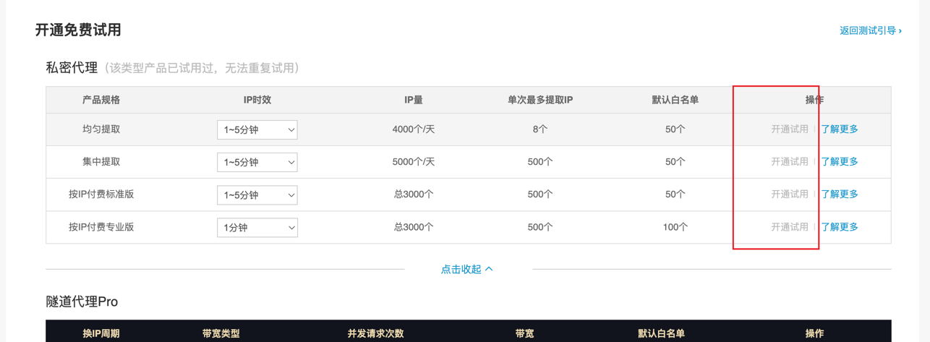
Task: Click the 并发请求次数 header in Pro table
Action: coord(375,333)
